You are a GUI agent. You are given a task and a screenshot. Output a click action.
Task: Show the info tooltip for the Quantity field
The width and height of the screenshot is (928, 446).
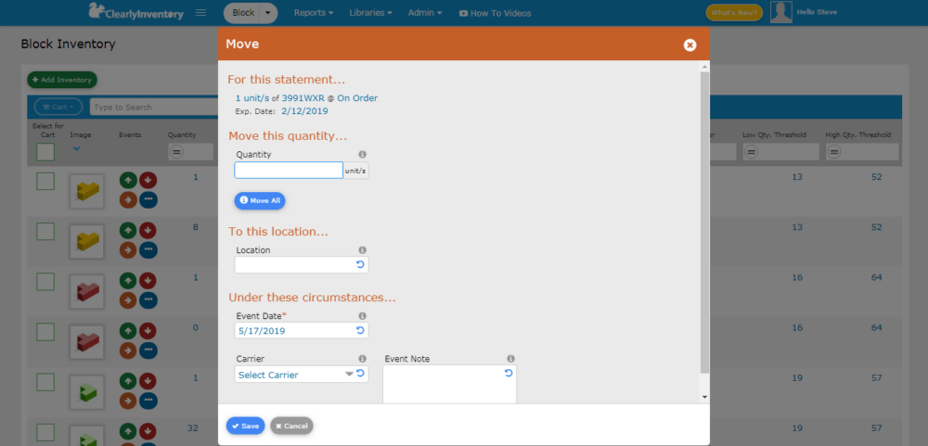pyautogui.click(x=362, y=154)
